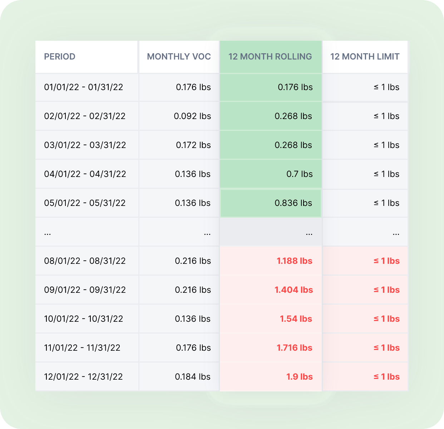Click the PERIOD column header
Viewport: 444px width, 429px height.
click(x=60, y=56)
